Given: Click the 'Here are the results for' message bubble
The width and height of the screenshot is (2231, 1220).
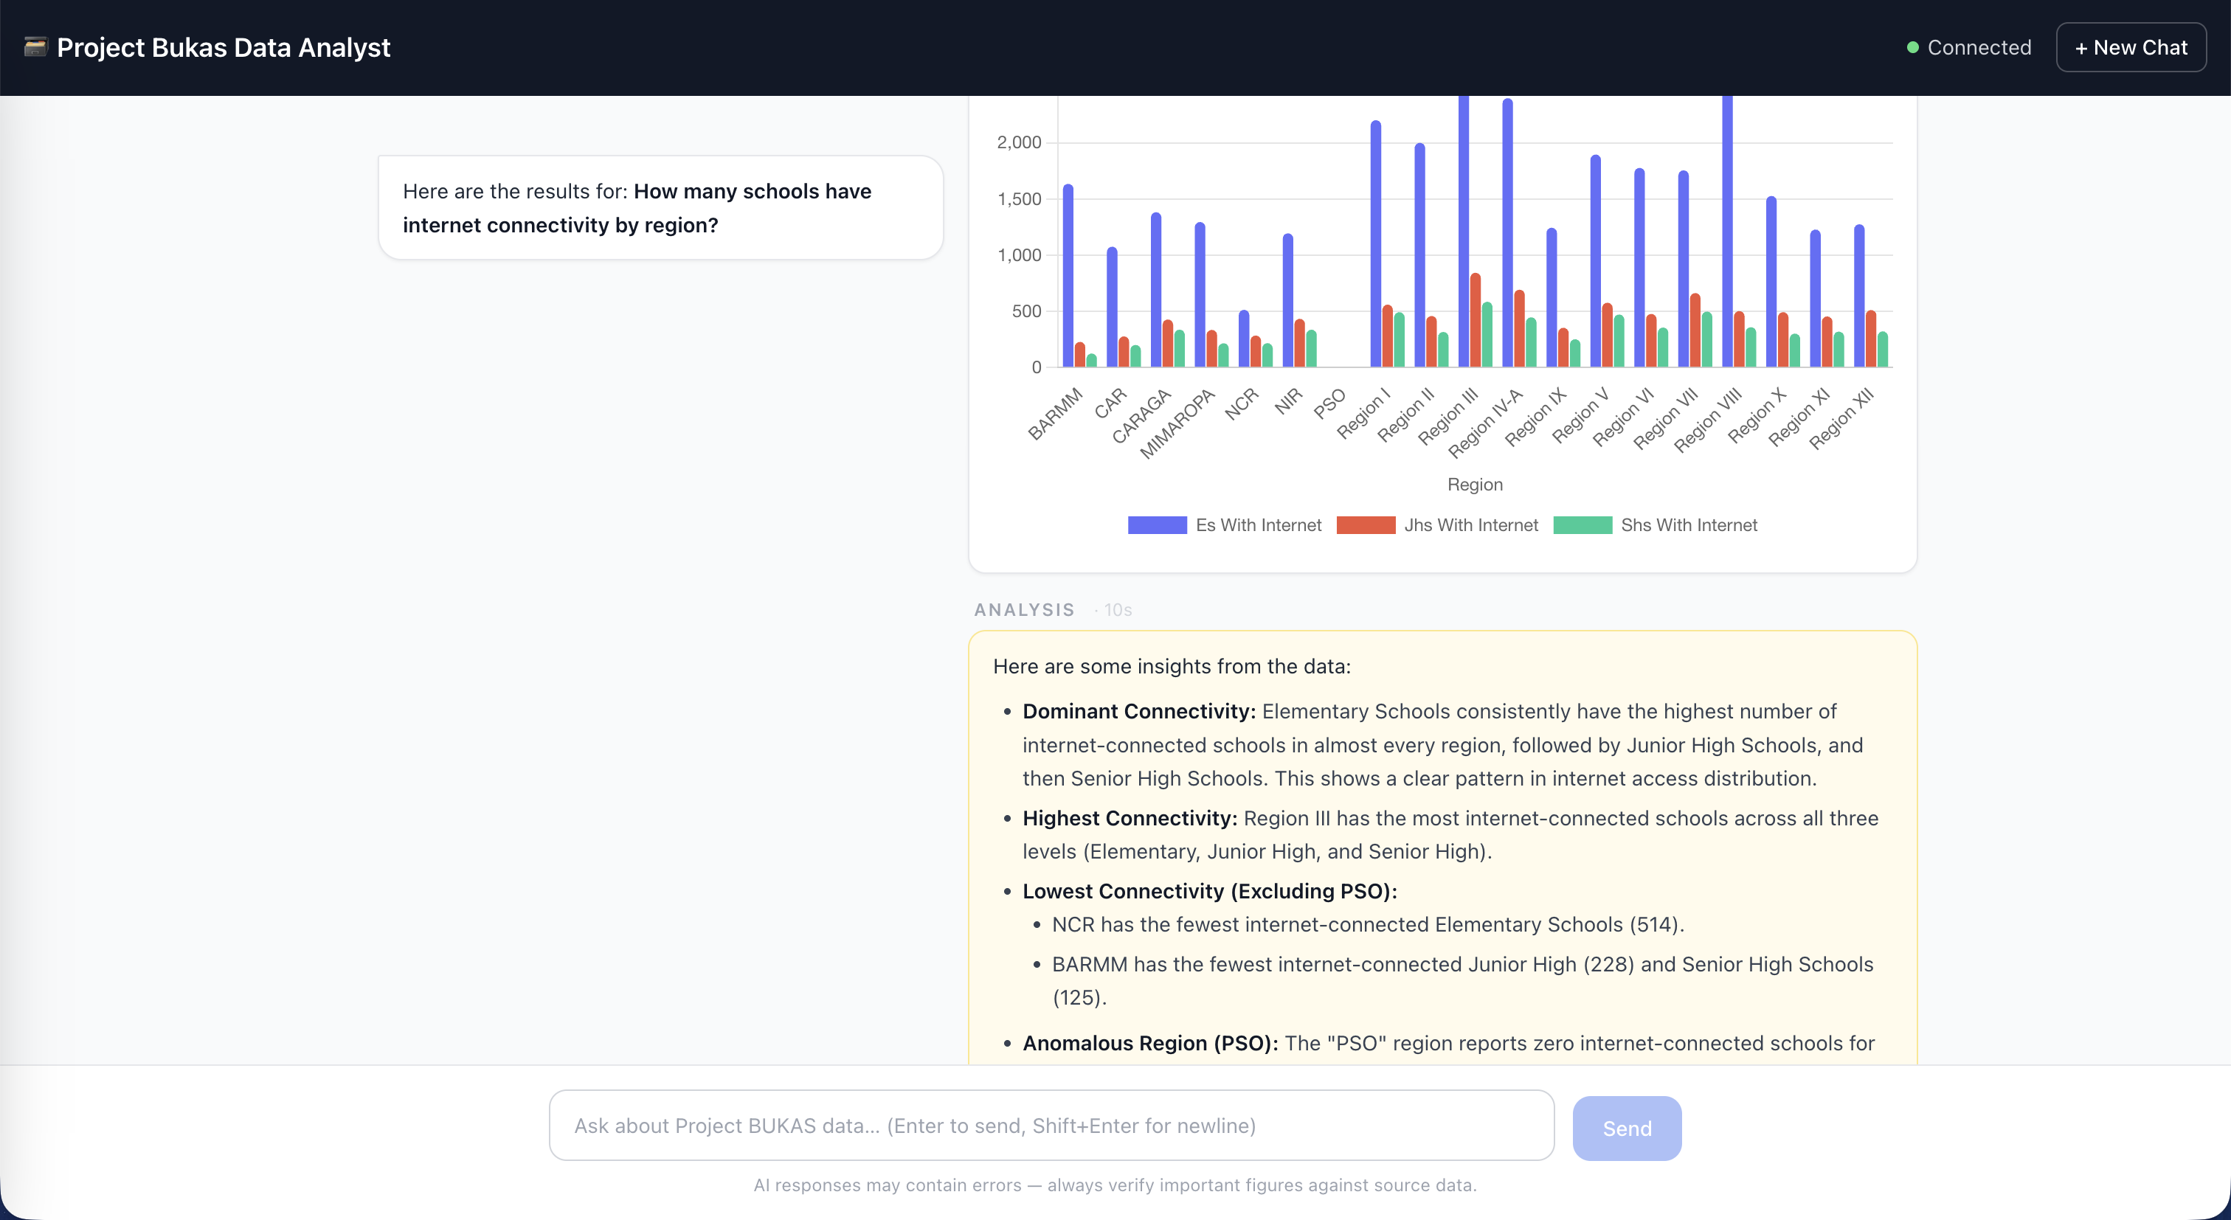Looking at the screenshot, I should click(x=660, y=208).
